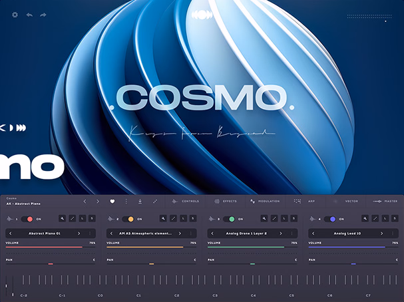Select previous sample before Analog Drone 1 Layer 2

tap(212, 233)
